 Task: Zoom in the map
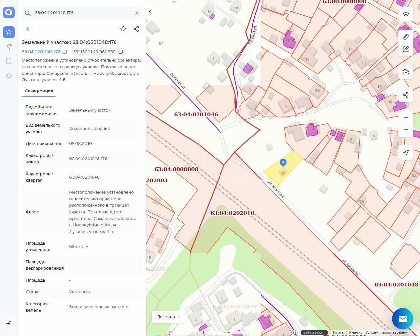[406, 118]
